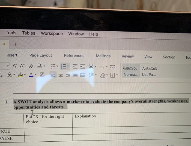191x146 pixels.
Task: Apply blue font color
Action: pyautogui.click(x=31, y=75)
